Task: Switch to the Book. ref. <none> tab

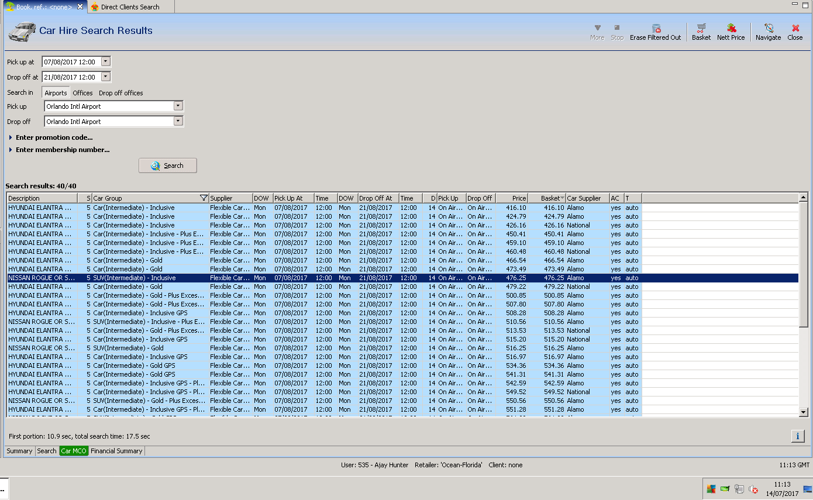Action: pyautogui.click(x=44, y=7)
